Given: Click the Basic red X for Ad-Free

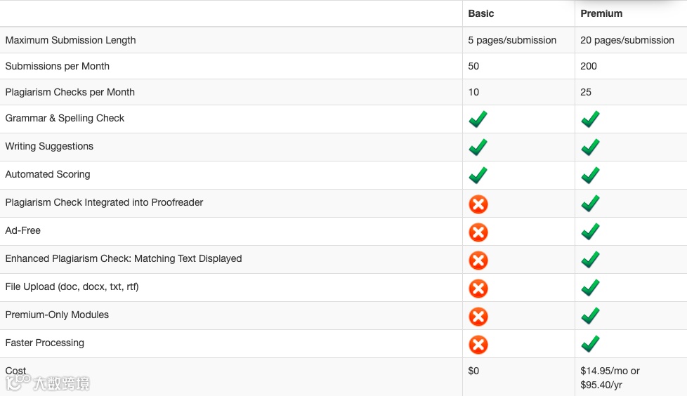Looking at the screenshot, I should (x=478, y=232).
